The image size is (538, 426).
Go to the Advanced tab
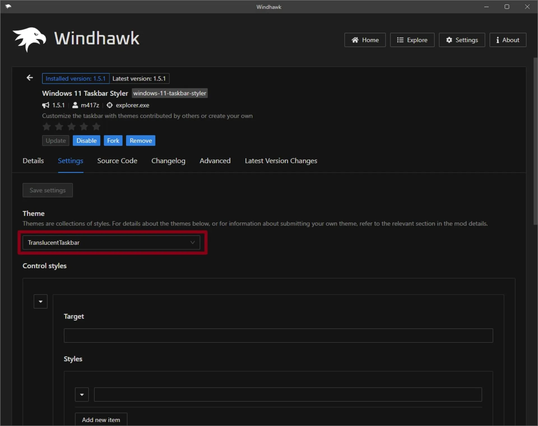[x=215, y=161]
